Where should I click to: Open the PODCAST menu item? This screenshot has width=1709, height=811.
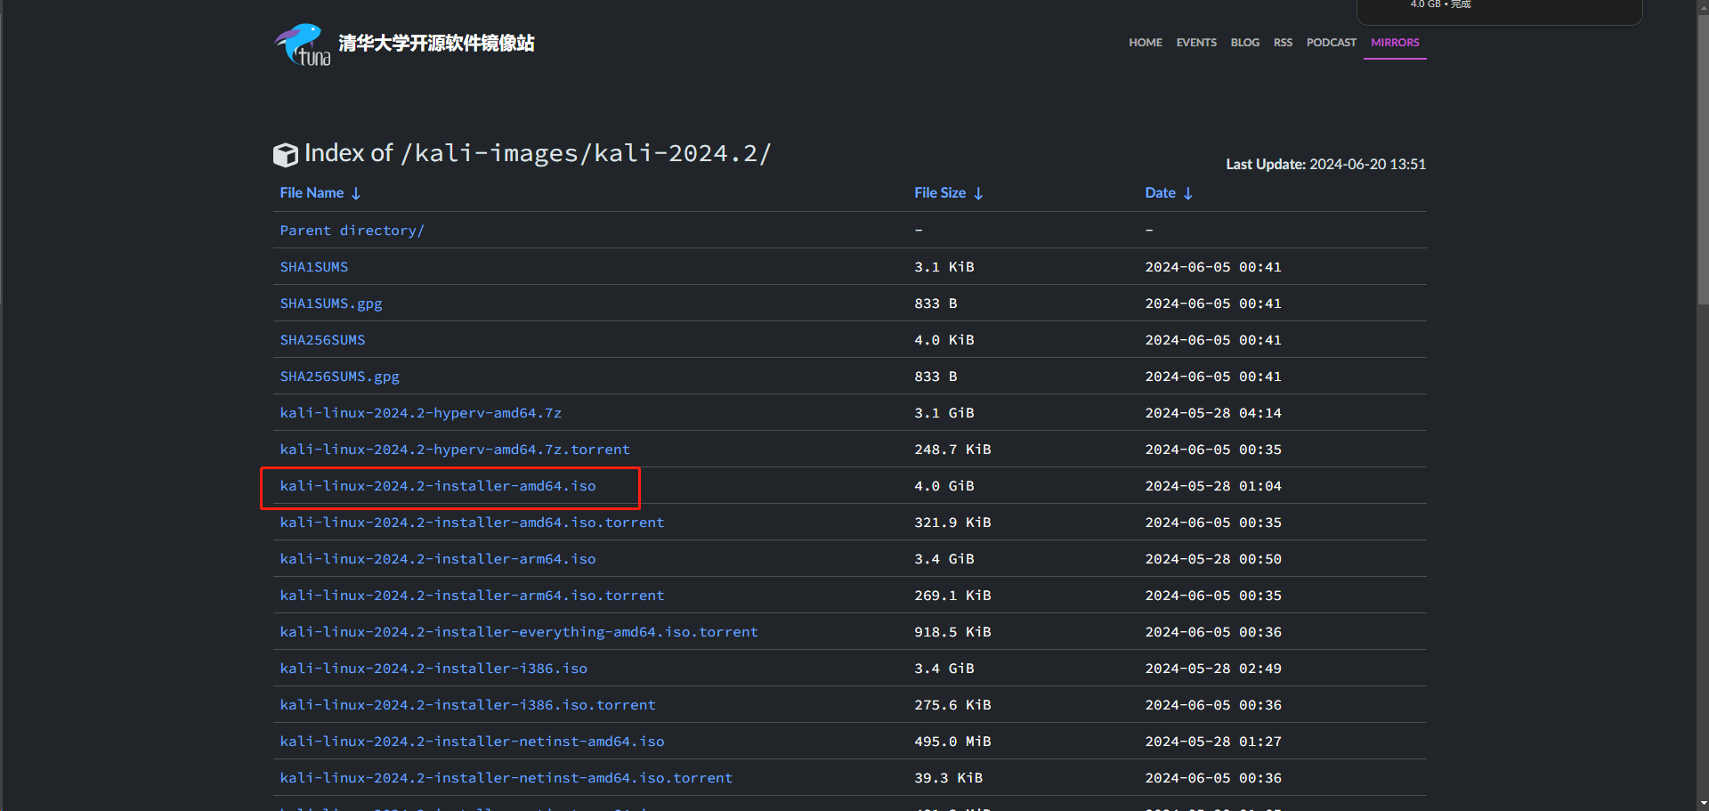[1332, 43]
